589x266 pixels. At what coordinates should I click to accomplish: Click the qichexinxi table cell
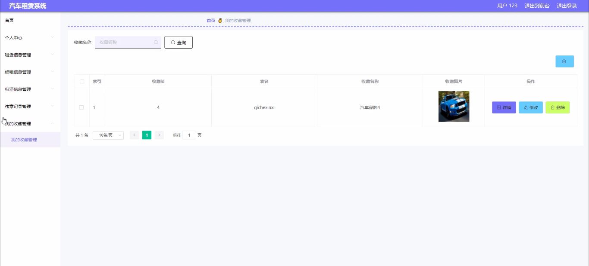[264, 107]
